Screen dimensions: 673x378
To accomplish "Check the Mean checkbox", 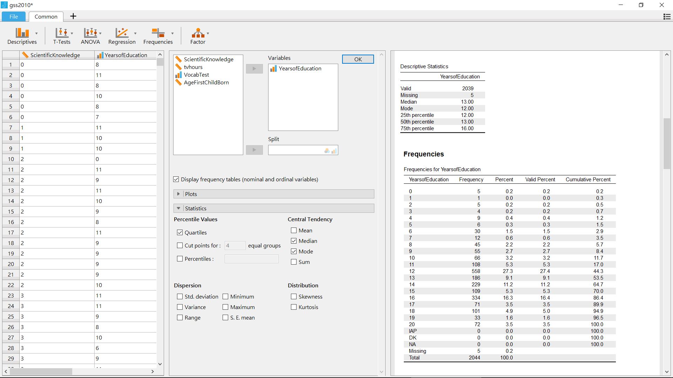I will pos(294,230).
